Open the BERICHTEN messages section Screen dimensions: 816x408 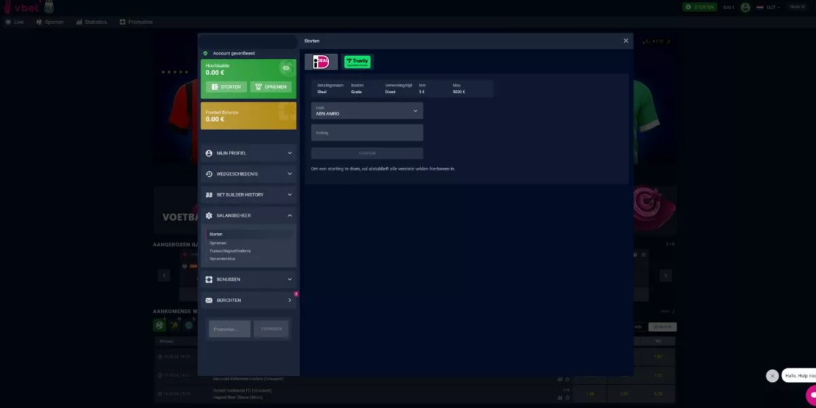coord(249,300)
